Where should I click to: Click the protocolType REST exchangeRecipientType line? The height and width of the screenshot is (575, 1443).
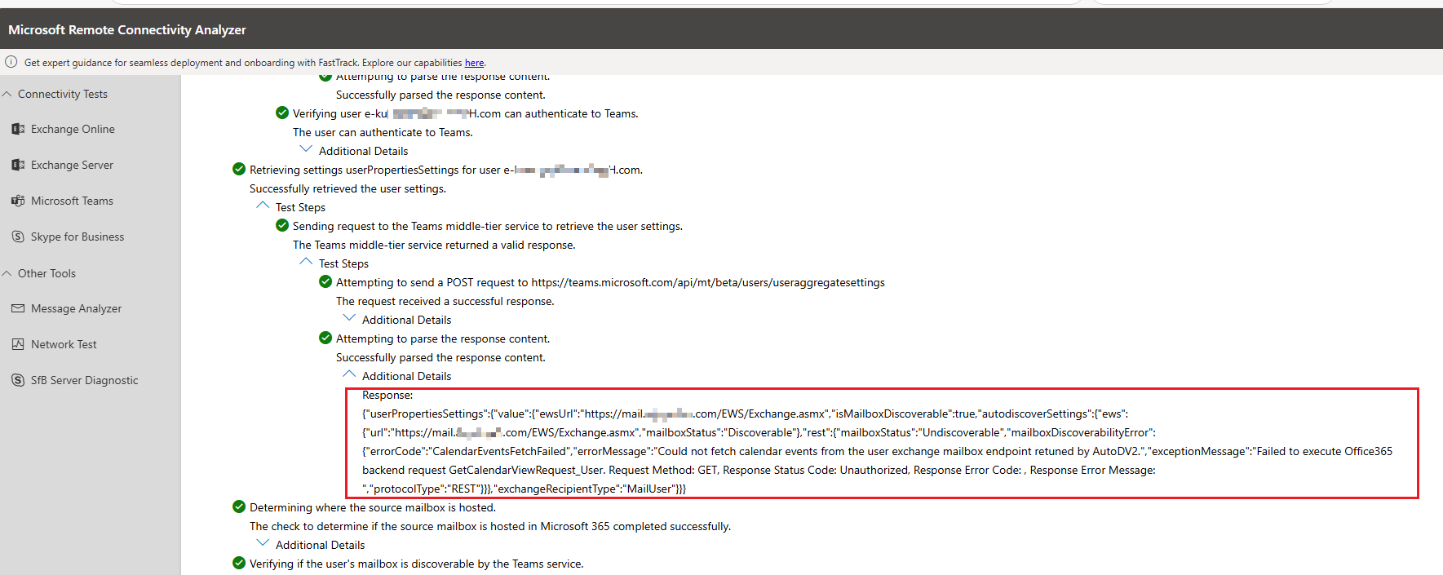[525, 489]
